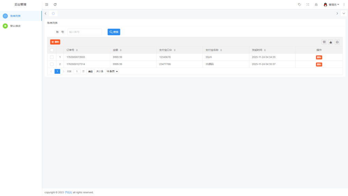This screenshot has height=196, width=348.
Task: Click the lock screen icon
Action: (316, 4)
